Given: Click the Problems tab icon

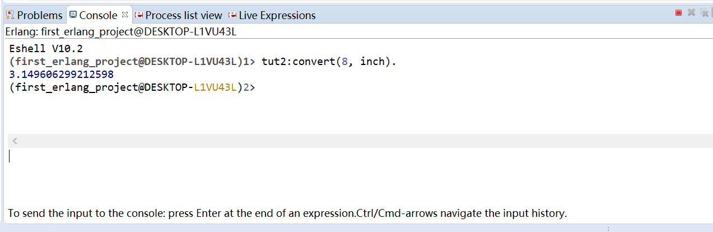Looking at the screenshot, I should pos(10,15).
